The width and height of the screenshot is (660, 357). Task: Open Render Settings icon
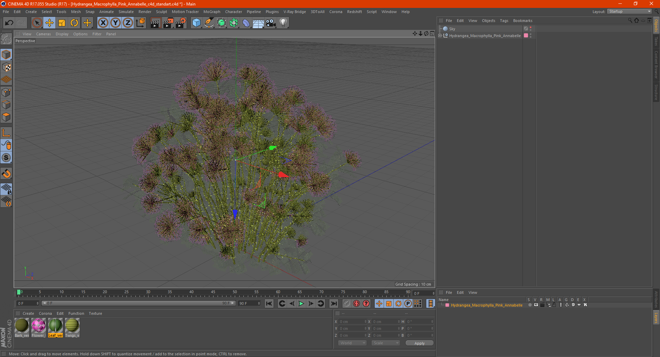click(x=181, y=23)
